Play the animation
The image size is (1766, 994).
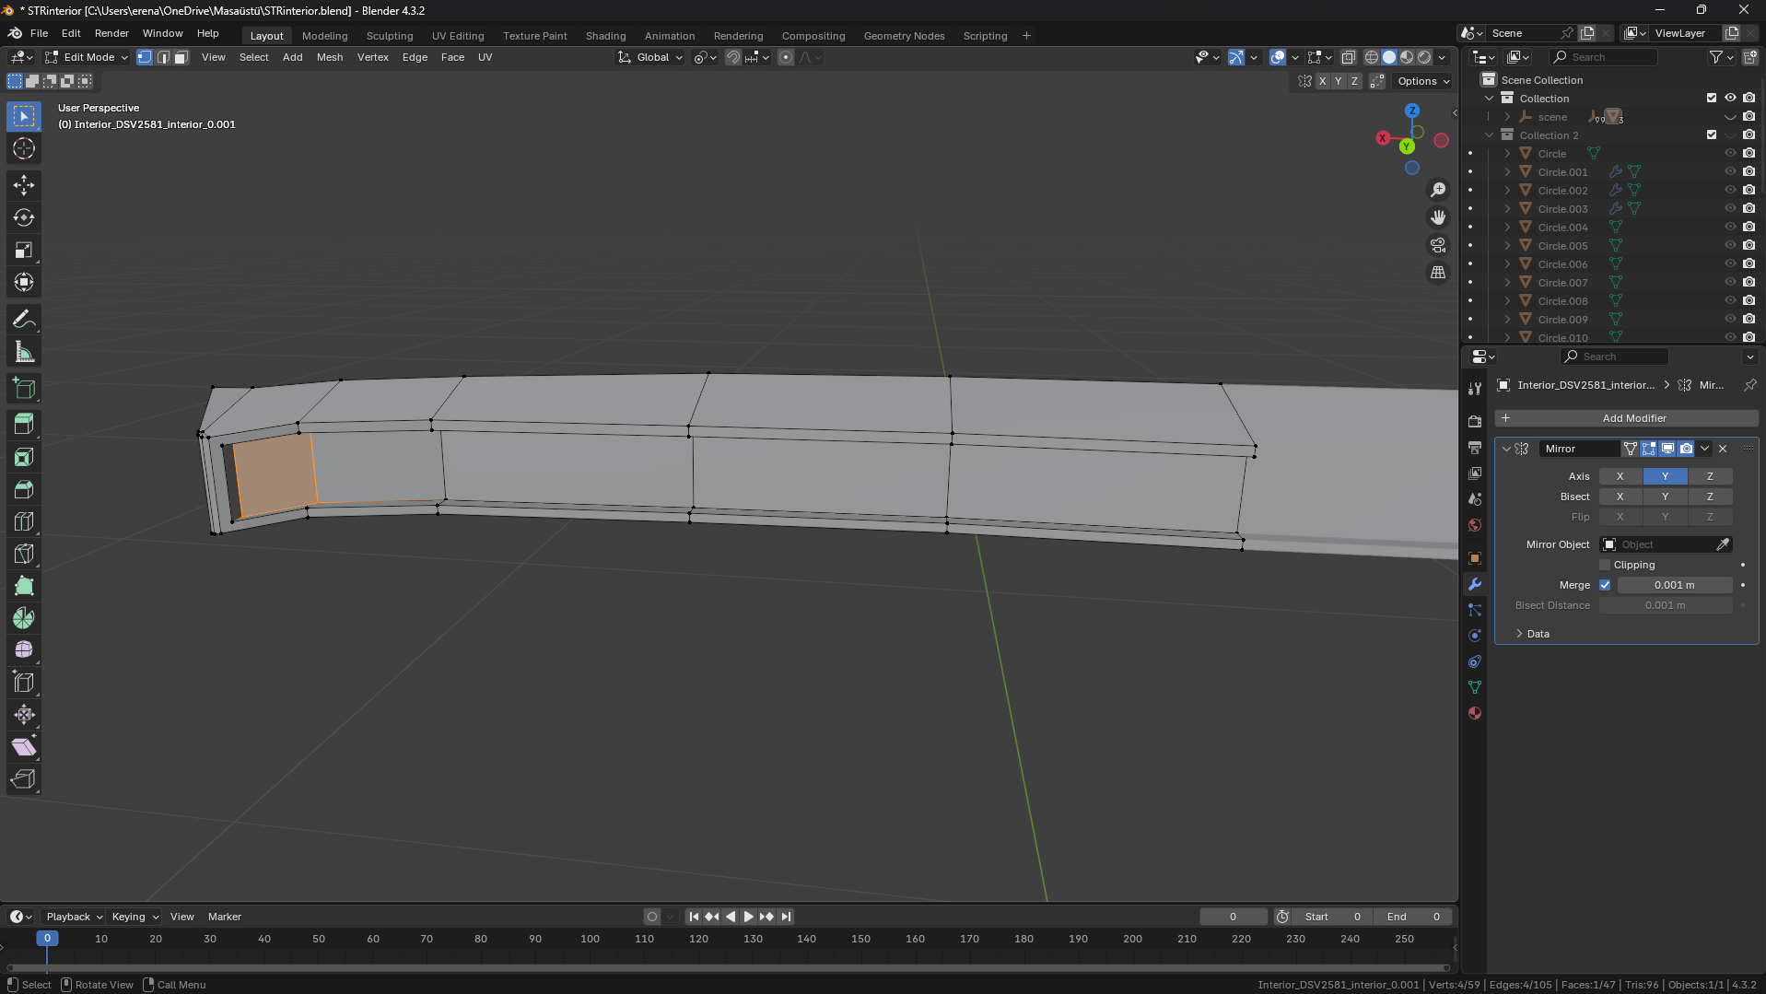click(748, 917)
